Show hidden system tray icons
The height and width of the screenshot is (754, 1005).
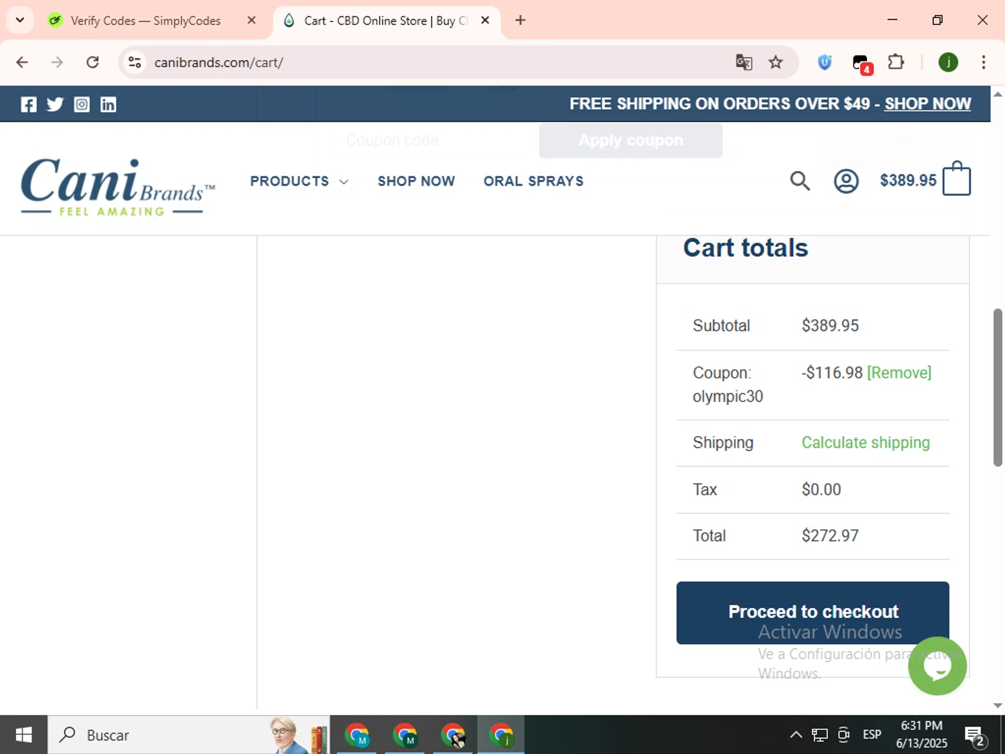point(795,735)
